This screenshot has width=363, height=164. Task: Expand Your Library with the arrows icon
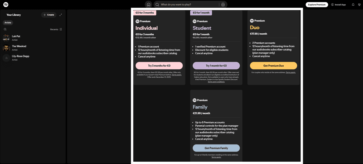(61, 15)
